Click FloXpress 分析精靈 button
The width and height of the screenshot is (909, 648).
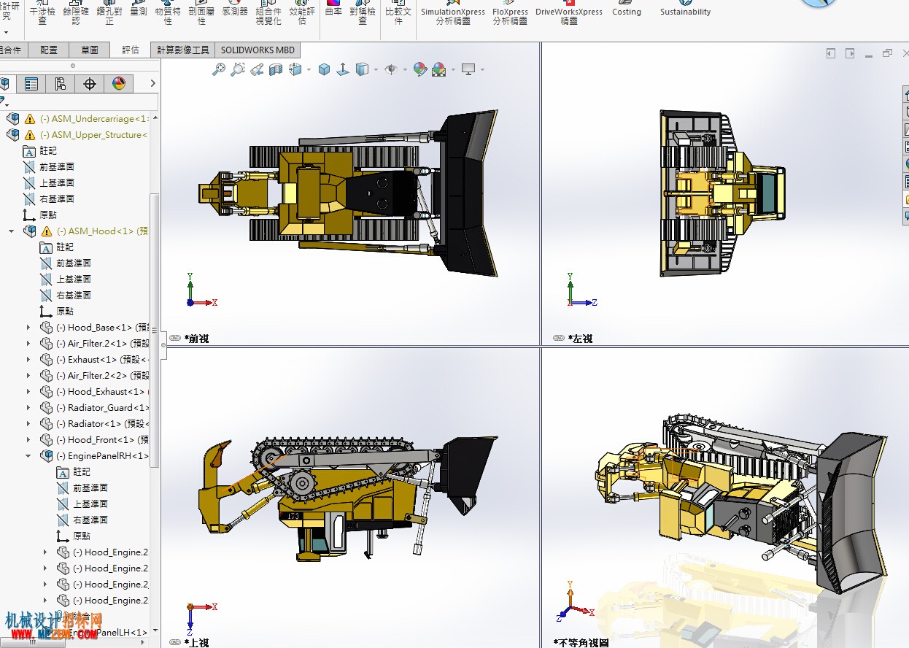point(510,12)
